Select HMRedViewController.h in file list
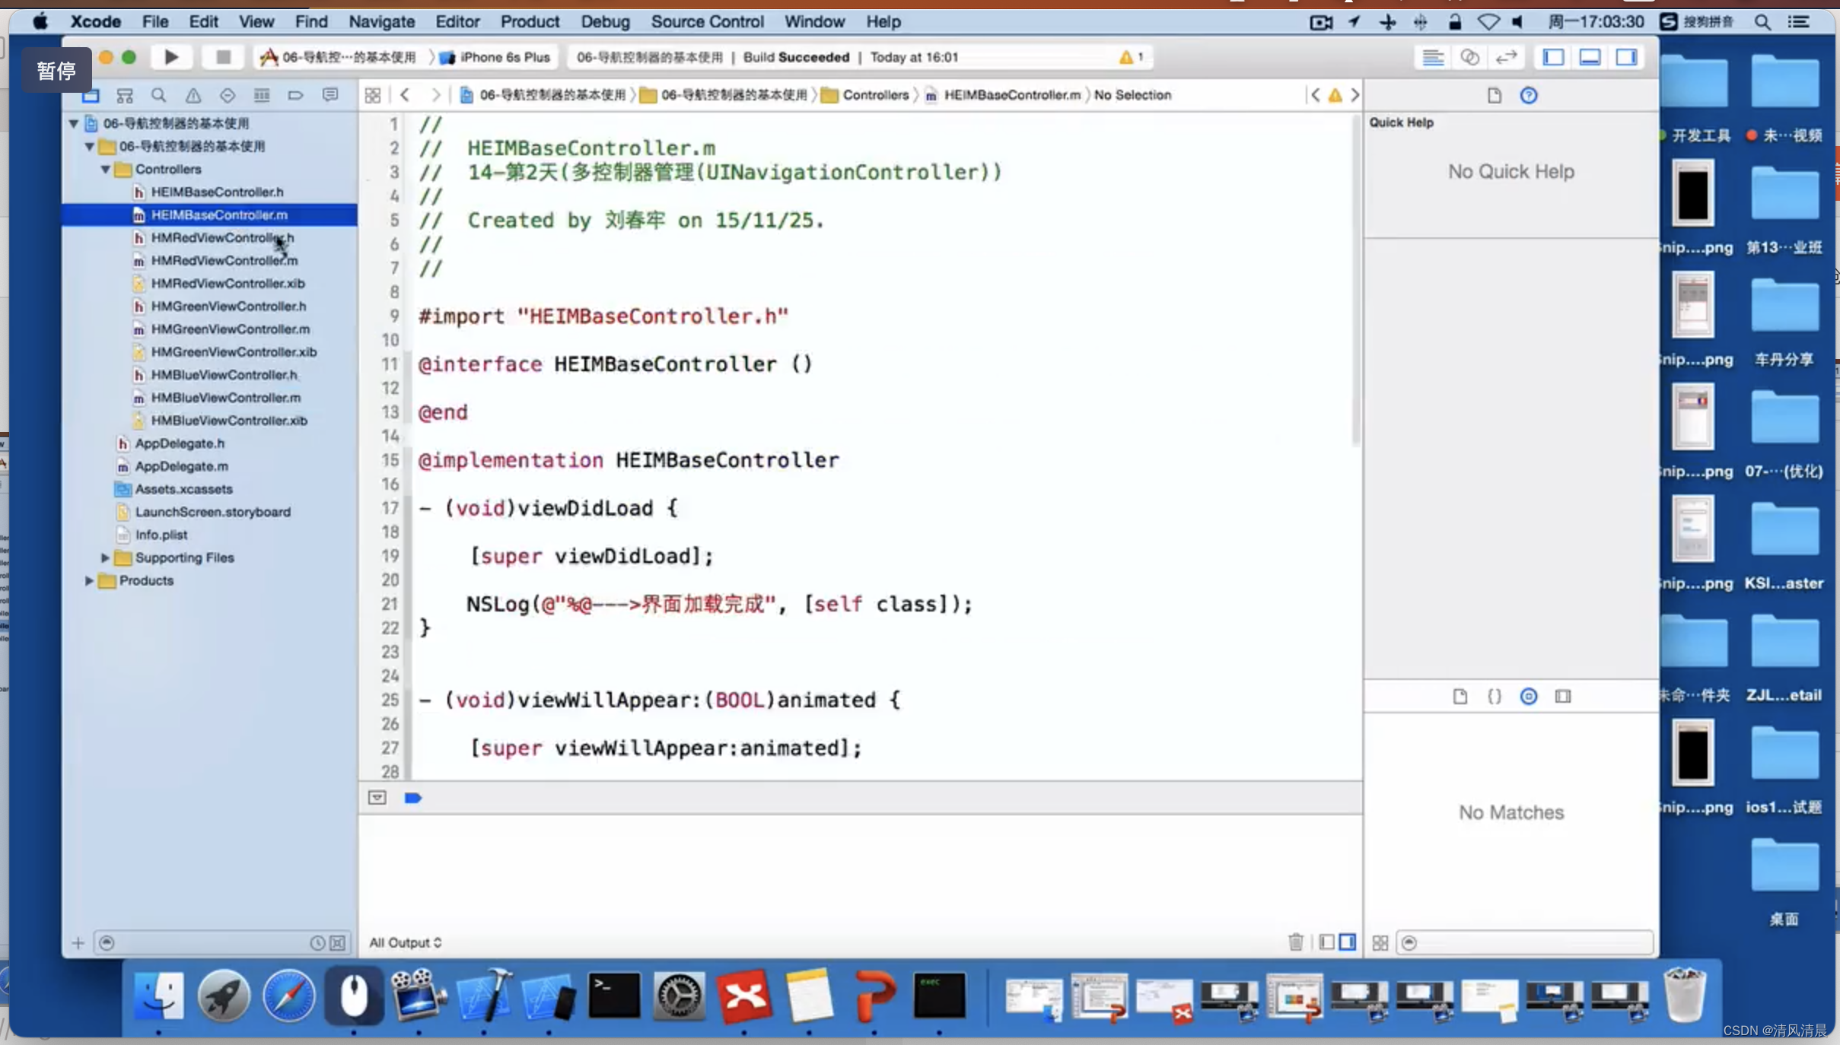Screen dimensions: 1840x1045 [221, 237]
